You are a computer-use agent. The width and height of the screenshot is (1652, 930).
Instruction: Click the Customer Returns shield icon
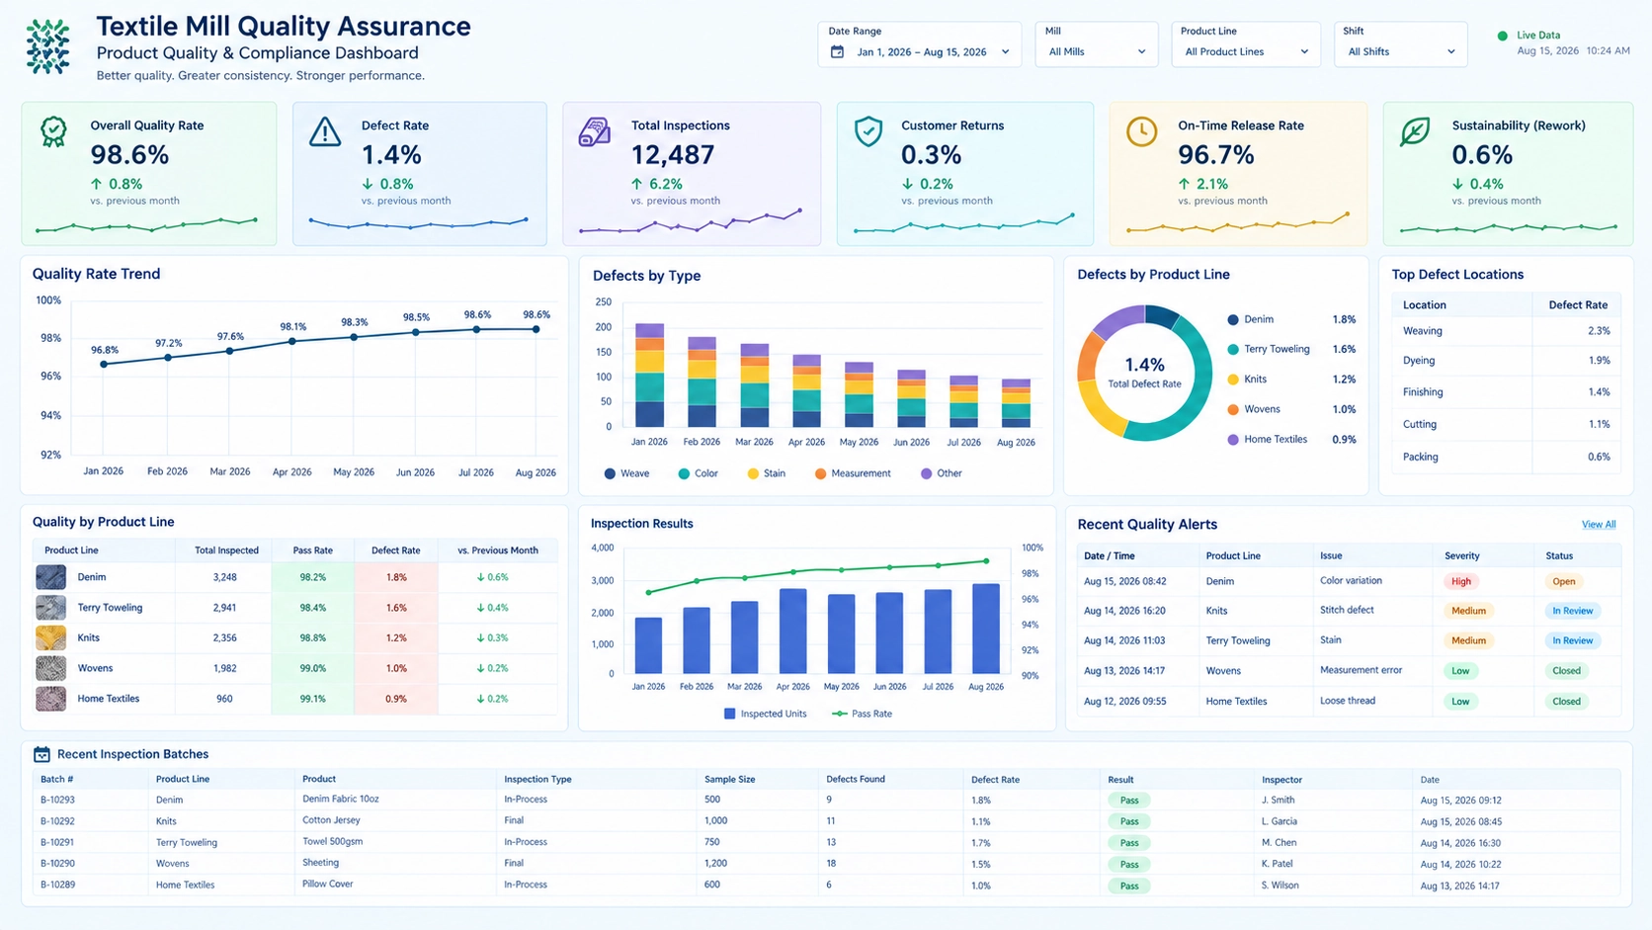click(x=867, y=131)
